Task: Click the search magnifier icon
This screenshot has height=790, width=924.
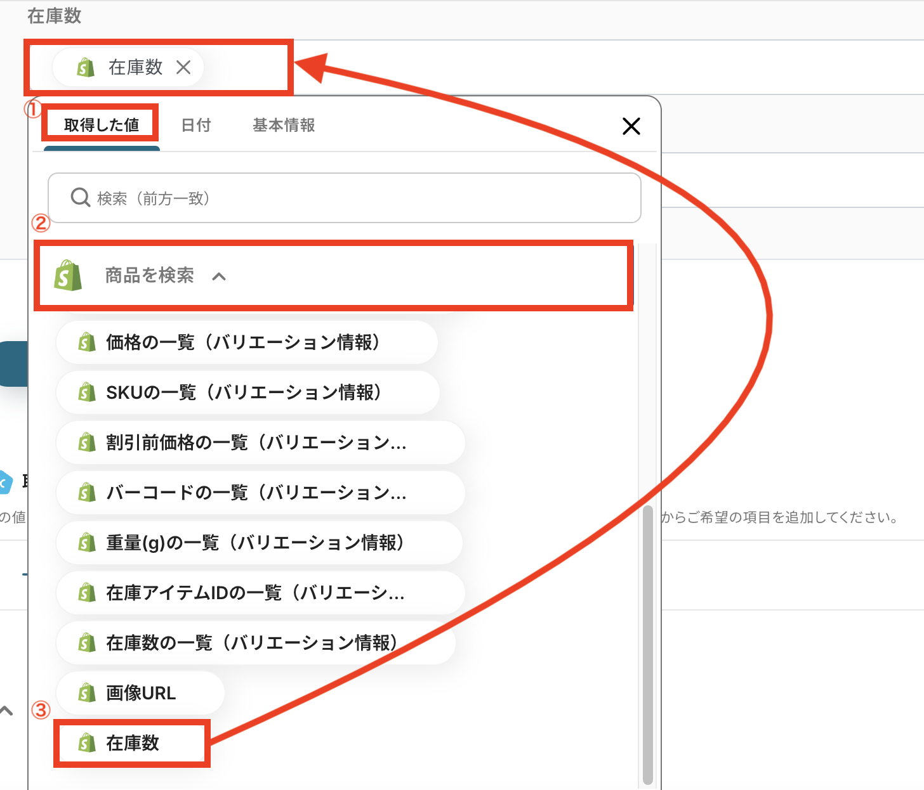Action: 80,198
